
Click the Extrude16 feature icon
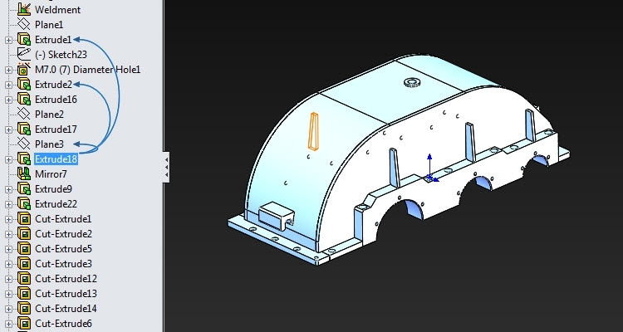coord(24,100)
